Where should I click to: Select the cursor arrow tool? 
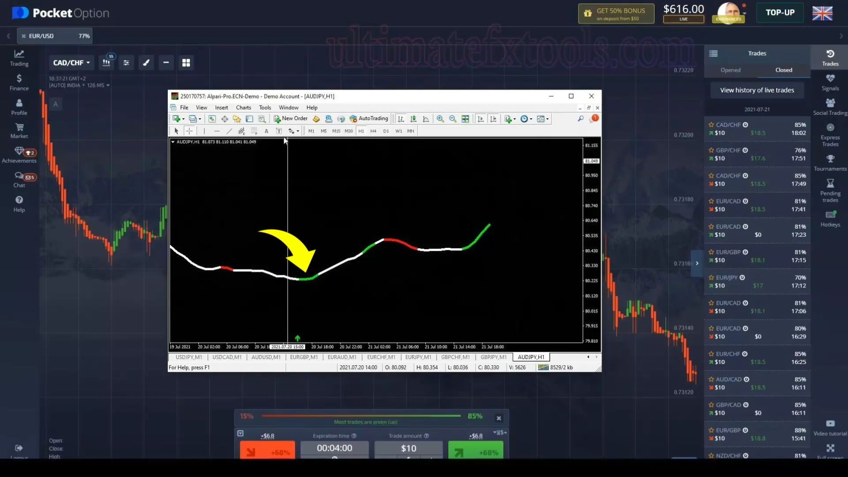pyautogui.click(x=176, y=131)
